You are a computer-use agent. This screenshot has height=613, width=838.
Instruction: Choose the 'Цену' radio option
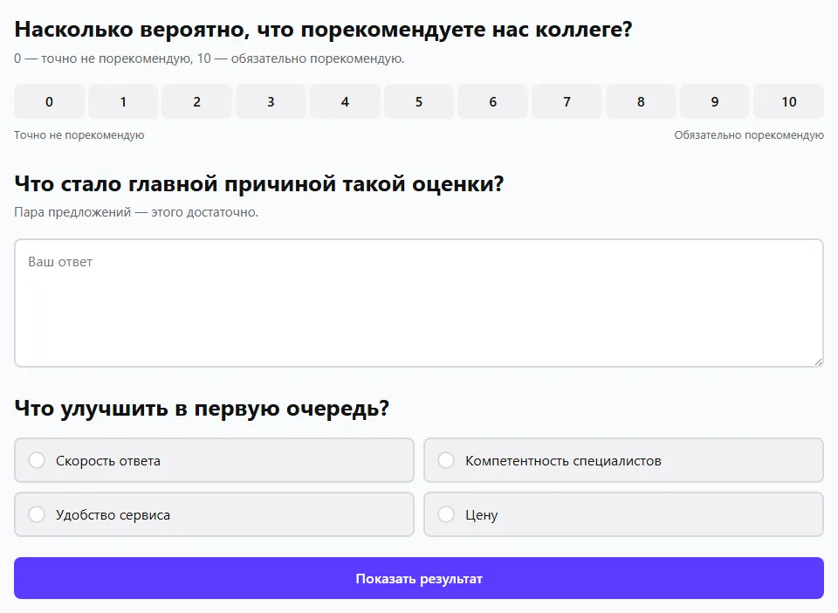623,514
